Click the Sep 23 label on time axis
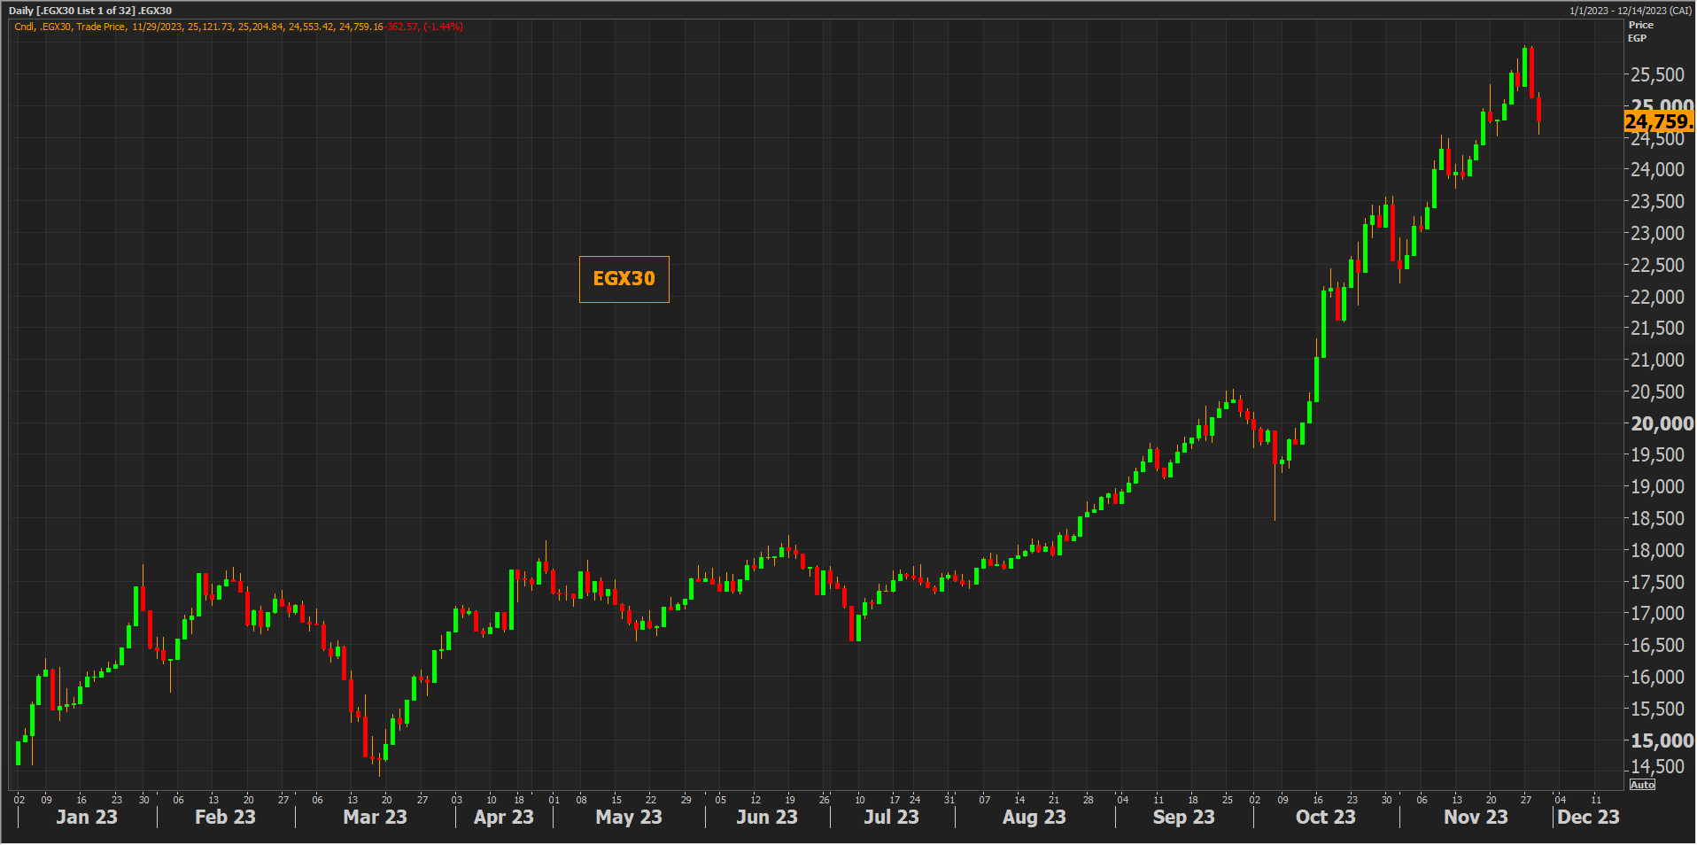This screenshot has height=845, width=1697. (1183, 817)
